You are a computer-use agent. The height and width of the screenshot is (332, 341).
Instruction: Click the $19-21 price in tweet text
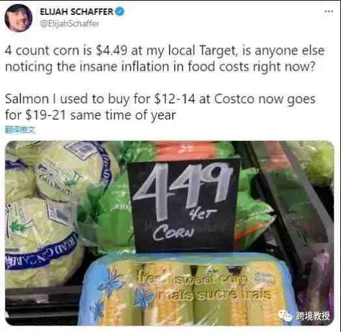pos(46,115)
